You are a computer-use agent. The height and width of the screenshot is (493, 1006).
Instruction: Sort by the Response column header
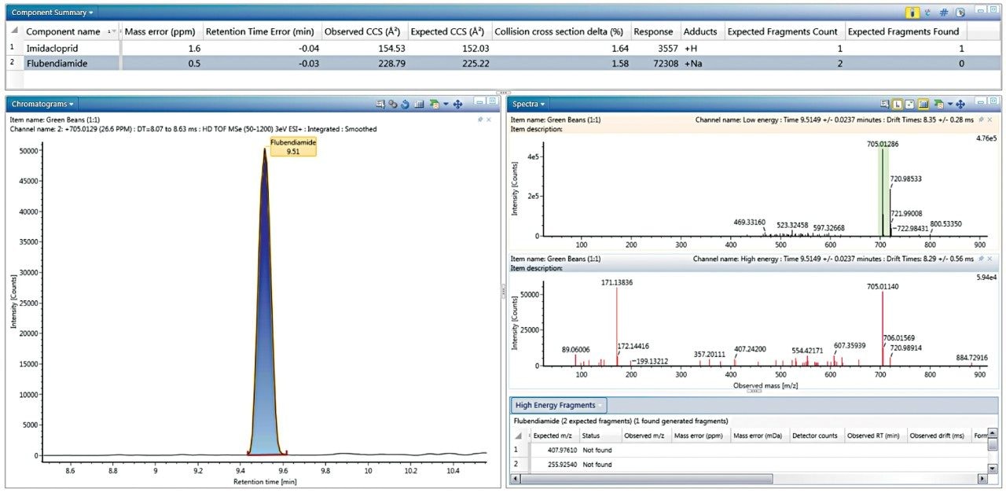pos(654,31)
